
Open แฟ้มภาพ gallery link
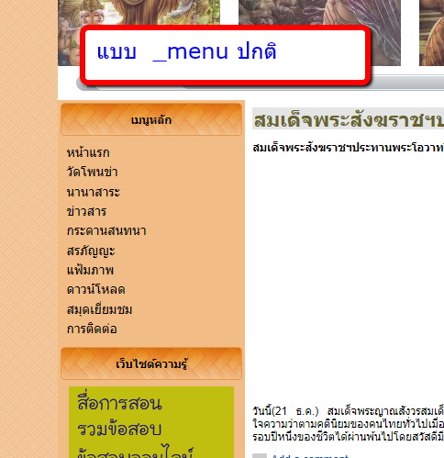(90, 270)
